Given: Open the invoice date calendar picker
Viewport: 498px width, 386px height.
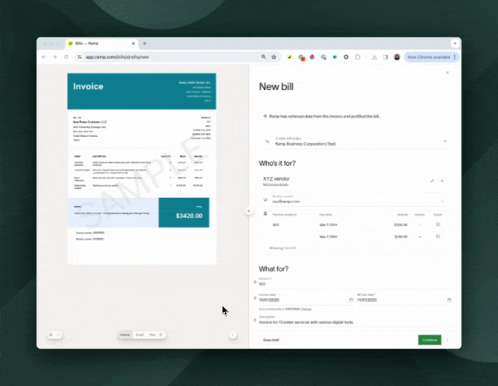Looking at the screenshot, I should (x=351, y=300).
